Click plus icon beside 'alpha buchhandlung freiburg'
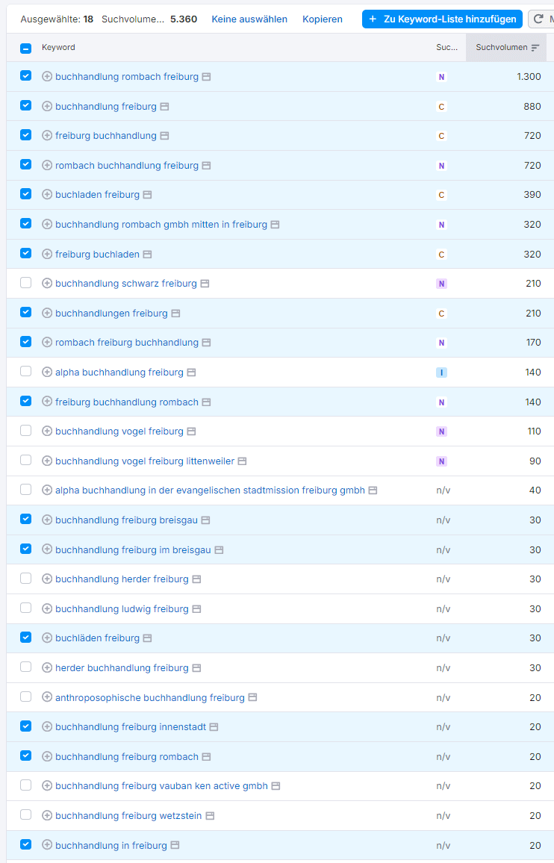 (x=47, y=373)
